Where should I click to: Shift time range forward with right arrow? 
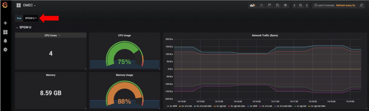pyautogui.click(x=307, y=5)
